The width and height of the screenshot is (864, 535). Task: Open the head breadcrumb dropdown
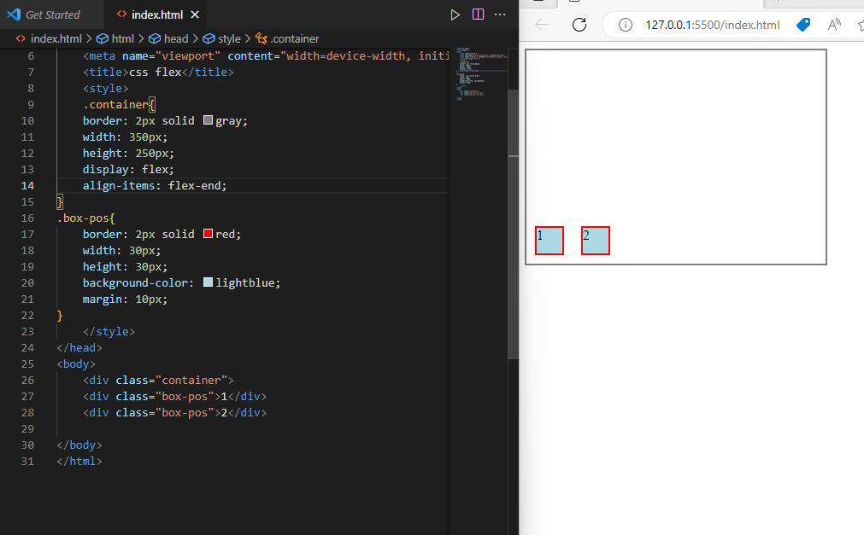[x=168, y=38]
